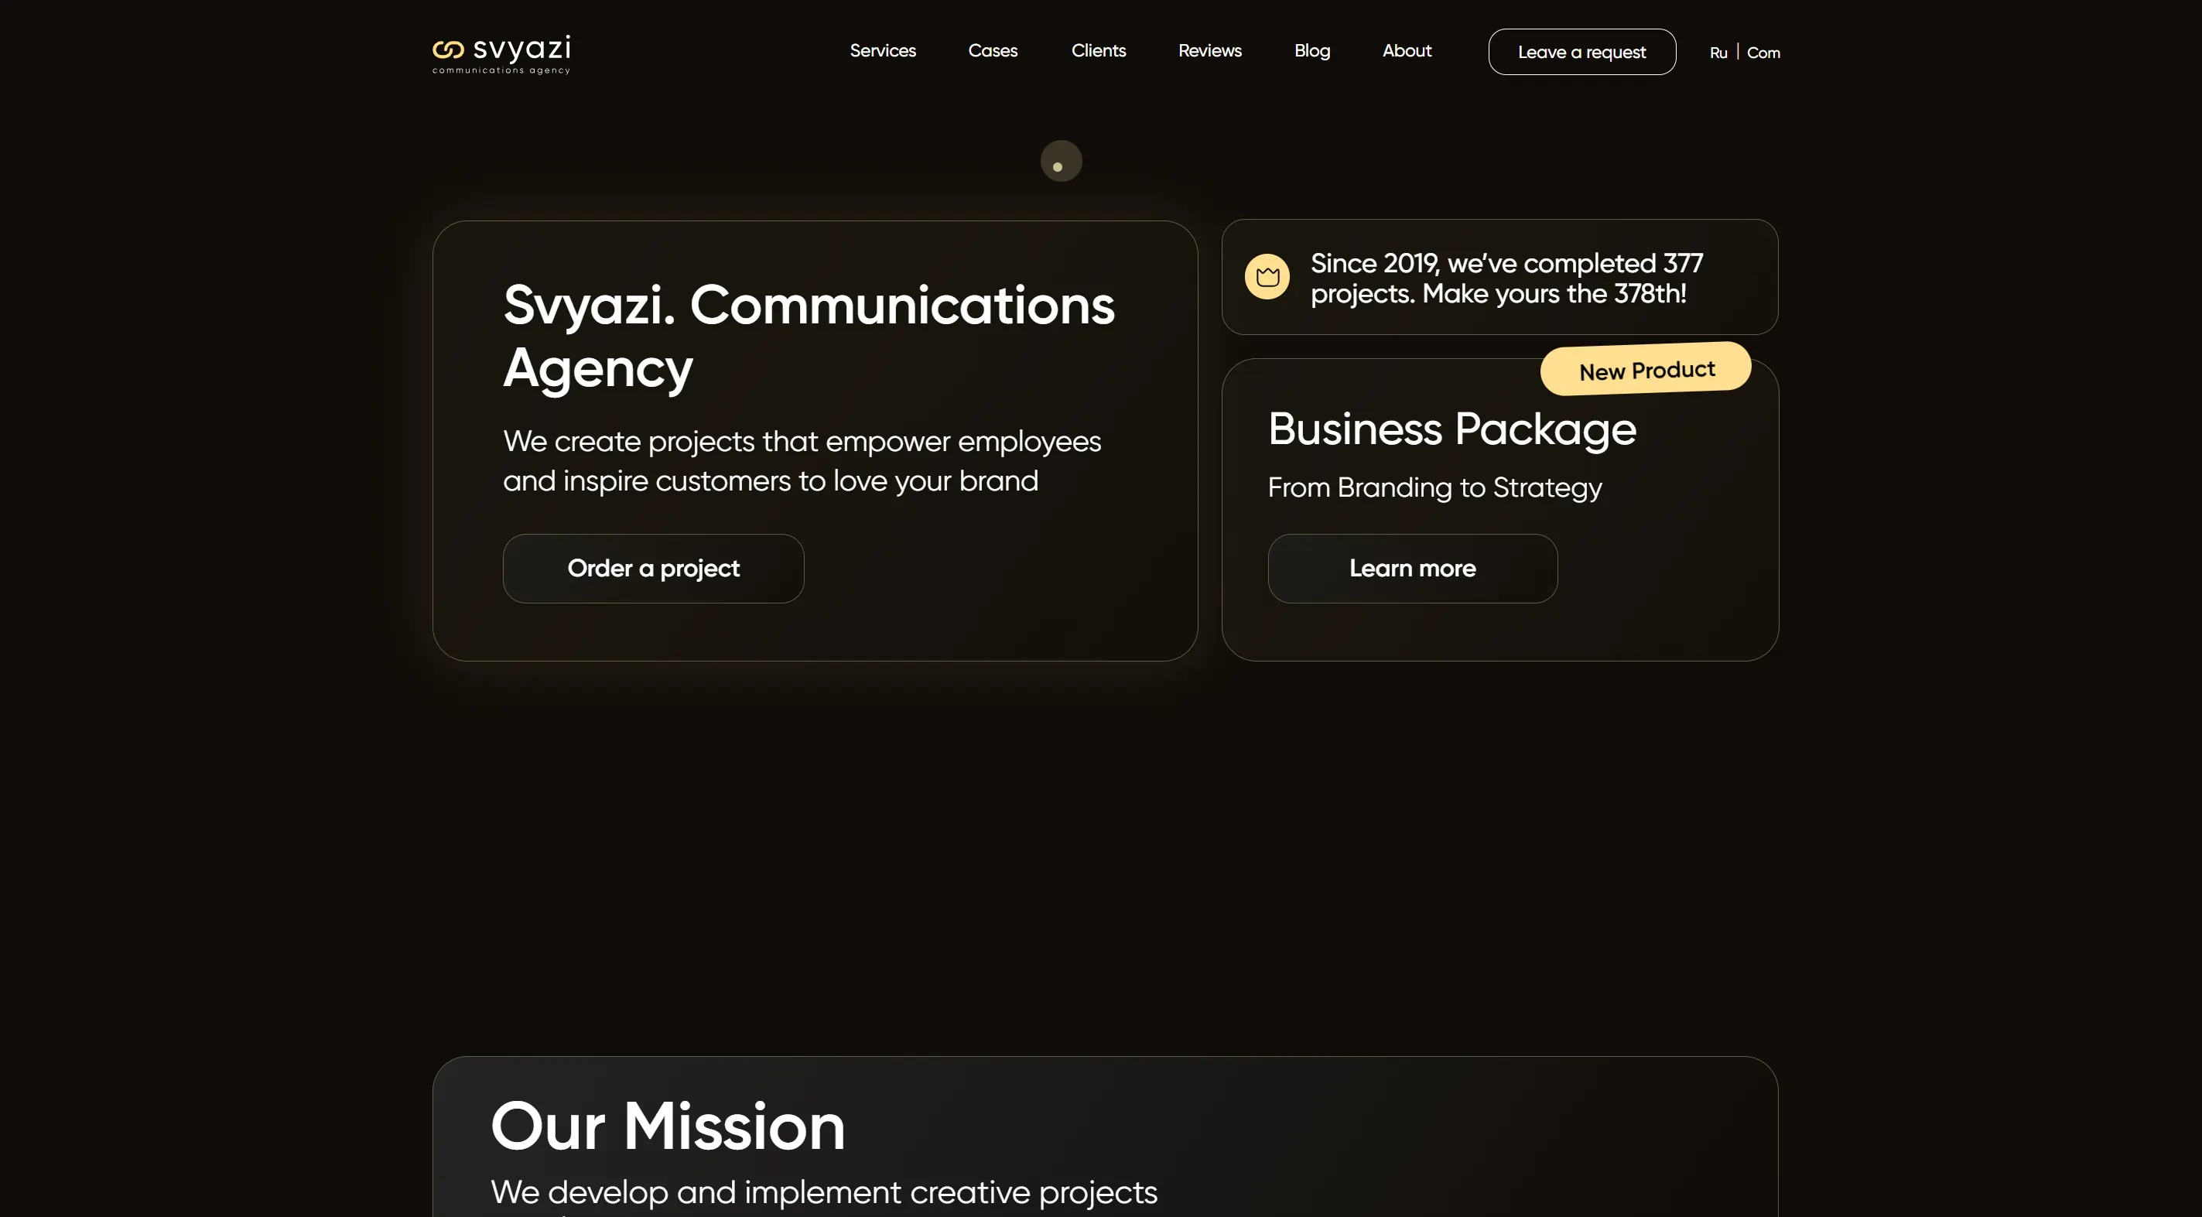Viewport: 2202px width, 1217px height.
Task: Click the Our Mission heading
Action: 668,1126
